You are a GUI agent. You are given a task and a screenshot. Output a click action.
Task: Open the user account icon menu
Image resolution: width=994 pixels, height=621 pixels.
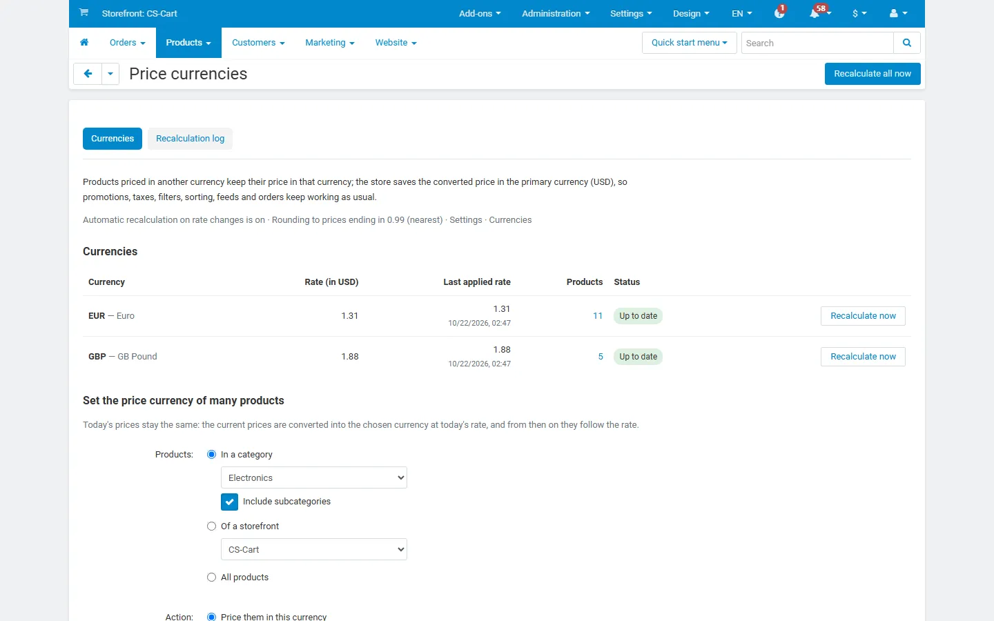(x=898, y=13)
